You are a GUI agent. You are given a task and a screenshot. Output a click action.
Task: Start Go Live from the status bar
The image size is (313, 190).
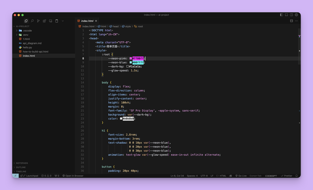click(x=241, y=176)
